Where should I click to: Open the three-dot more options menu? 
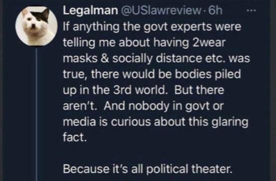tap(251, 11)
